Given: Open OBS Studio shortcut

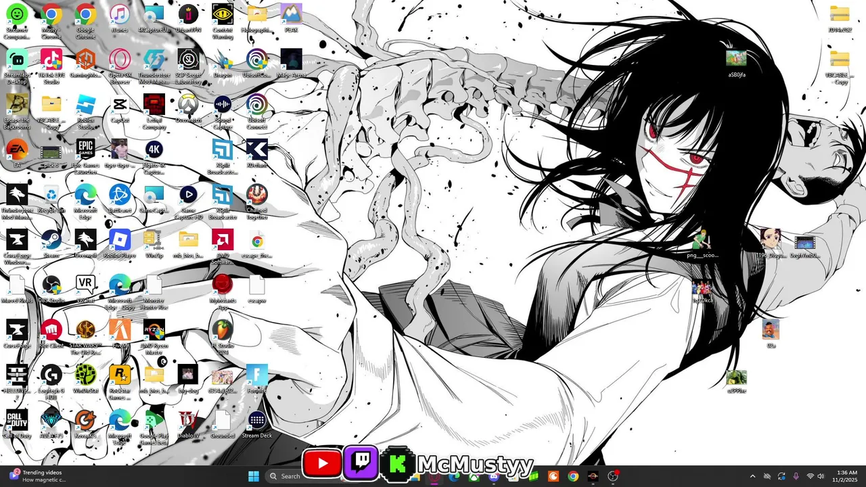Looking at the screenshot, I should tap(51, 288).
